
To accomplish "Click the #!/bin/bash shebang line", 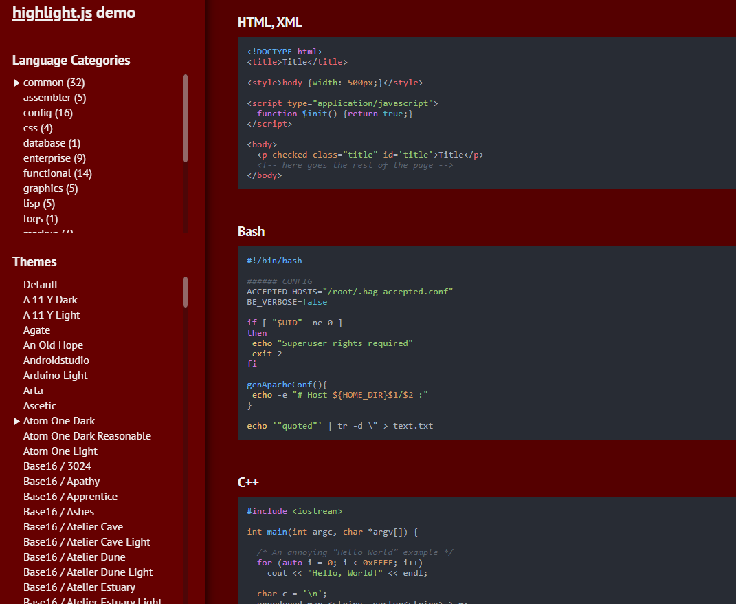I will pos(275,261).
